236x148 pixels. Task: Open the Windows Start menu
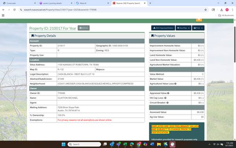[x=63, y=144]
